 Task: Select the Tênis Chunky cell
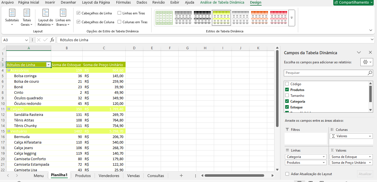pos(28,126)
